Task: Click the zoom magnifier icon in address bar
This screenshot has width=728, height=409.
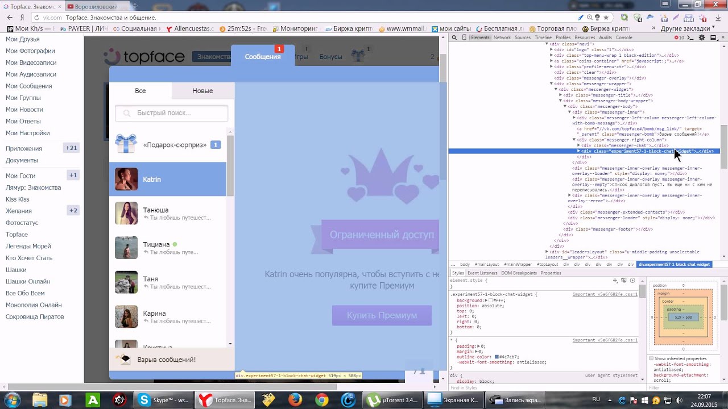Action: (590, 18)
